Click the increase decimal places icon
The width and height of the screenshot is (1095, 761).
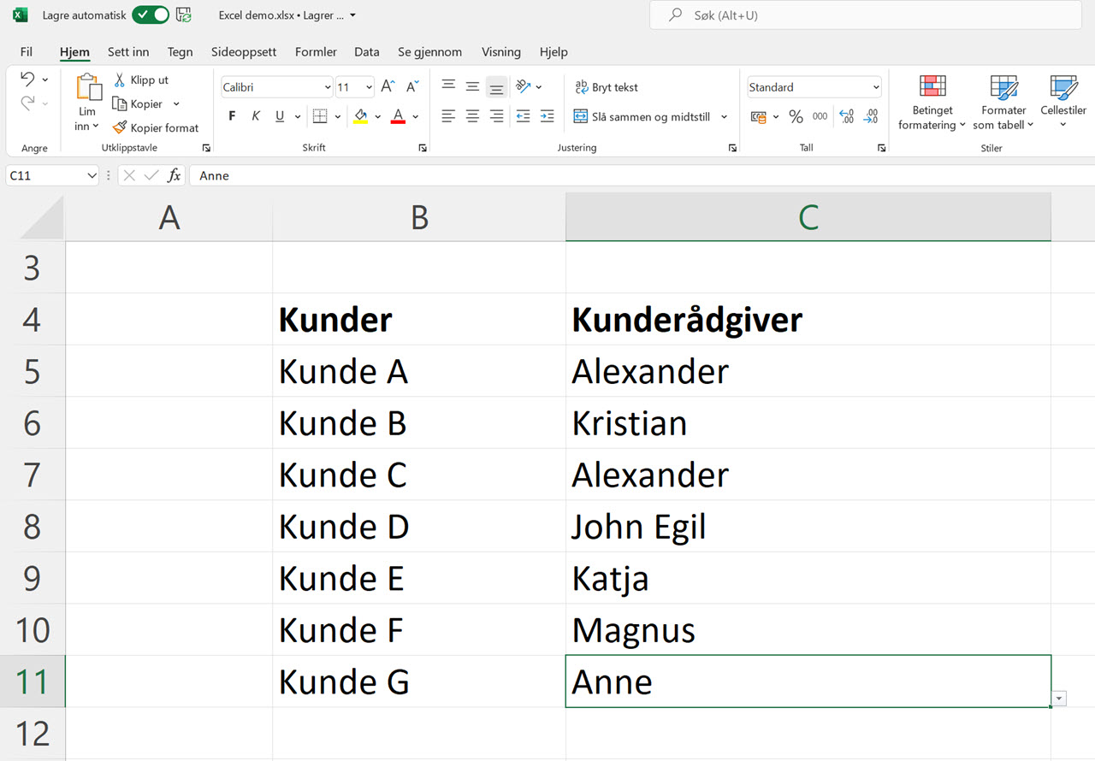click(x=847, y=116)
